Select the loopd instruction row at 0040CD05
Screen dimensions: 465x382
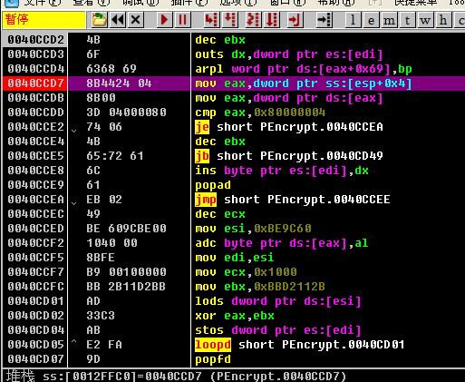click(233, 345)
